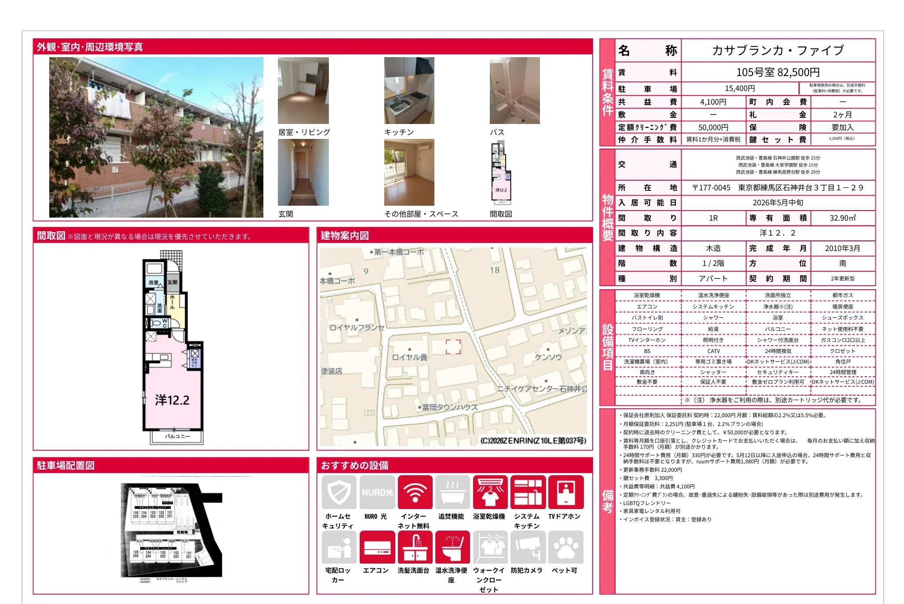Click the NURO光 icon
This screenshot has height=604, width=904.
(x=377, y=492)
